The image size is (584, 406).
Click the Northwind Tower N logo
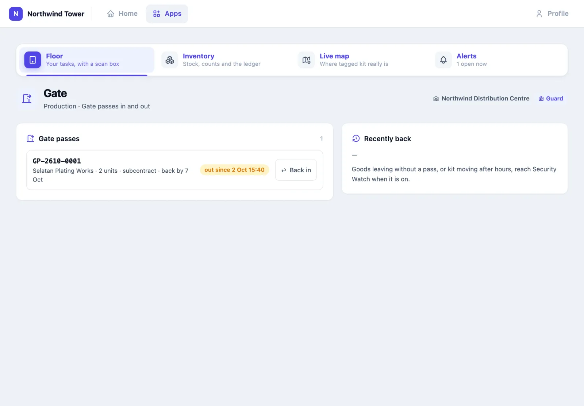point(16,14)
